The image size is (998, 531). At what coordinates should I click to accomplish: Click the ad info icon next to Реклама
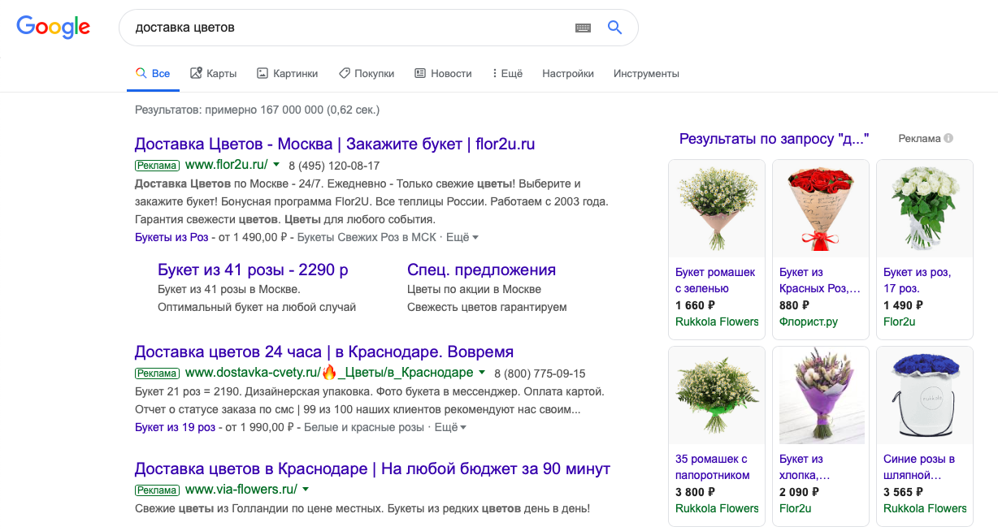(x=948, y=139)
